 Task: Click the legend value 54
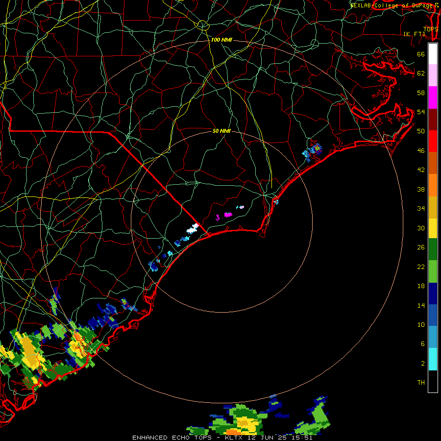pyautogui.click(x=421, y=112)
